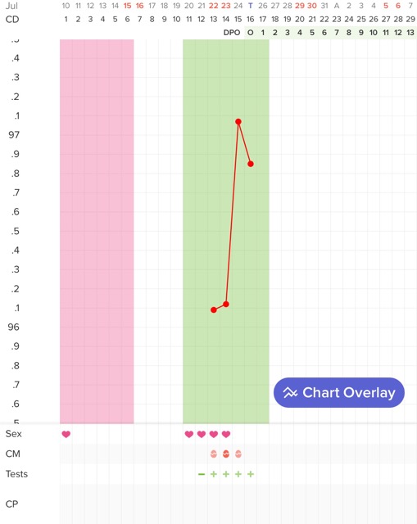Select the negative test marker on cycle day 12
The height and width of the screenshot is (524, 417).
pyautogui.click(x=202, y=474)
